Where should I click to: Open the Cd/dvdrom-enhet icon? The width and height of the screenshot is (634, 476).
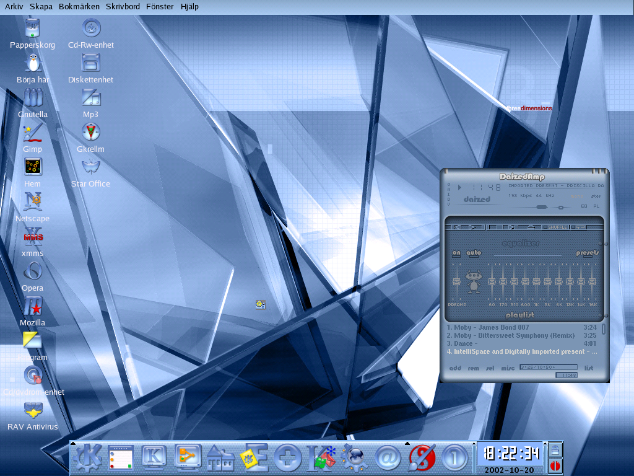tap(32, 376)
